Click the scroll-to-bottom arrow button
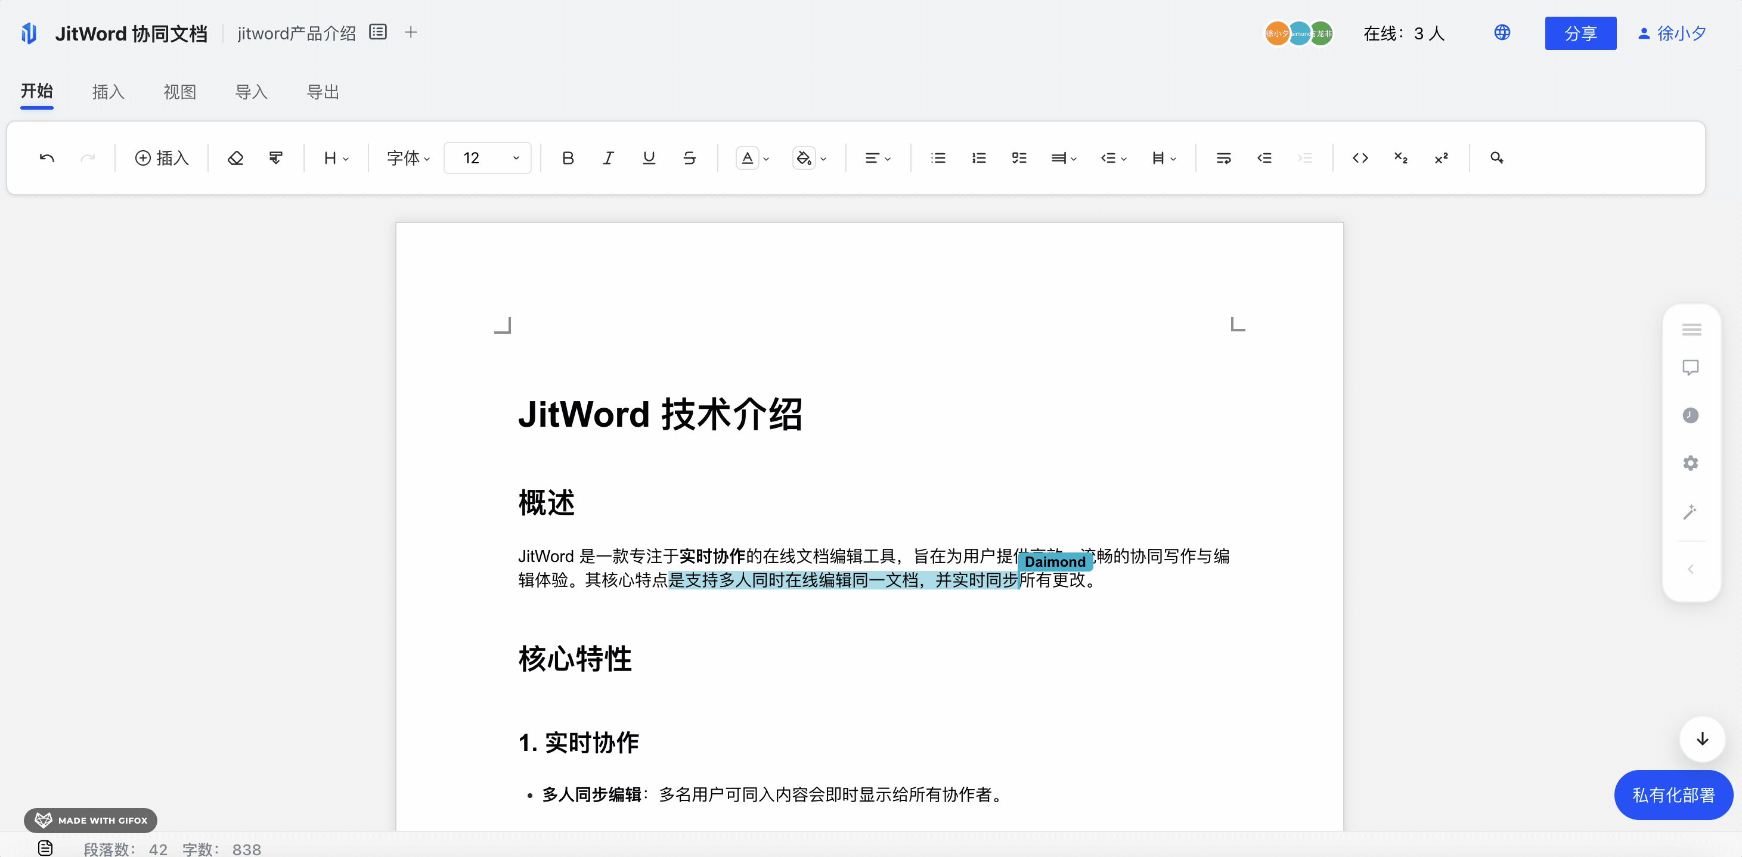The height and width of the screenshot is (857, 1742). (1702, 739)
